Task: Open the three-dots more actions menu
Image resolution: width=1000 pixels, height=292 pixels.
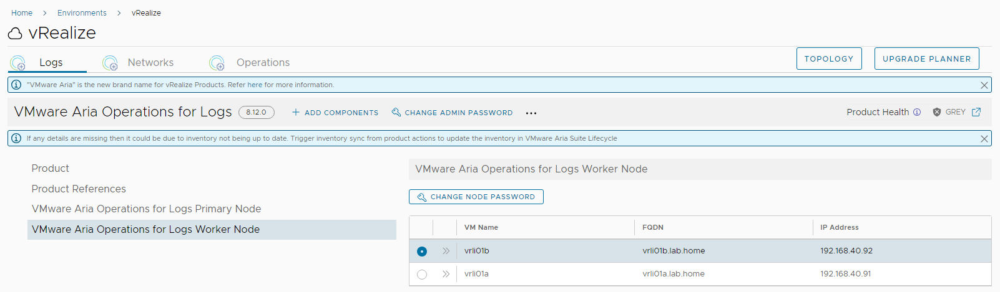Action: (x=531, y=113)
